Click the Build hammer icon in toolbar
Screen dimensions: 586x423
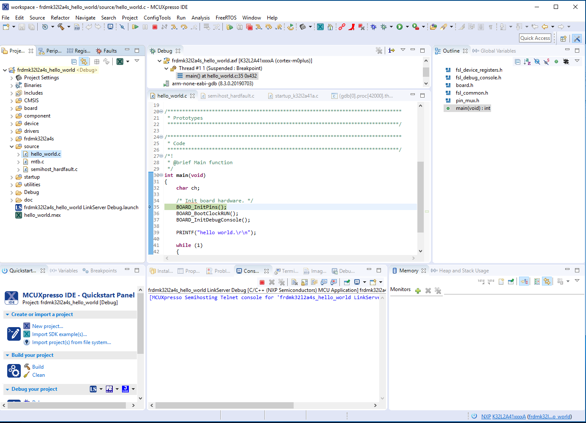pyautogui.click(x=61, y=27)
